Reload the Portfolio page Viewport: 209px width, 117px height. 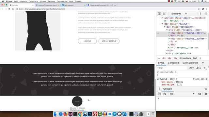click(9, 9)
